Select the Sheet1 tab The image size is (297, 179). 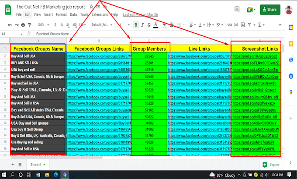[x=38, y=165]
